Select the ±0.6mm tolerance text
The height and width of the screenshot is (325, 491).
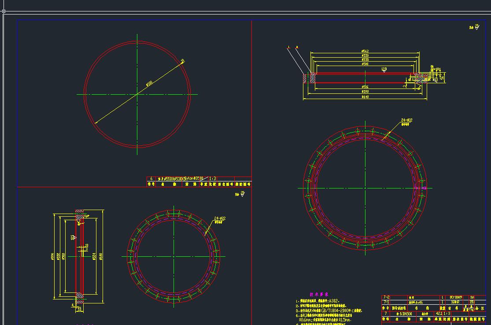[305, 320]
